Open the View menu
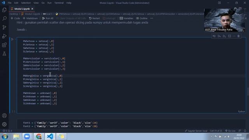249x140 pixels. pyautogui.click(x=36, y=3)
